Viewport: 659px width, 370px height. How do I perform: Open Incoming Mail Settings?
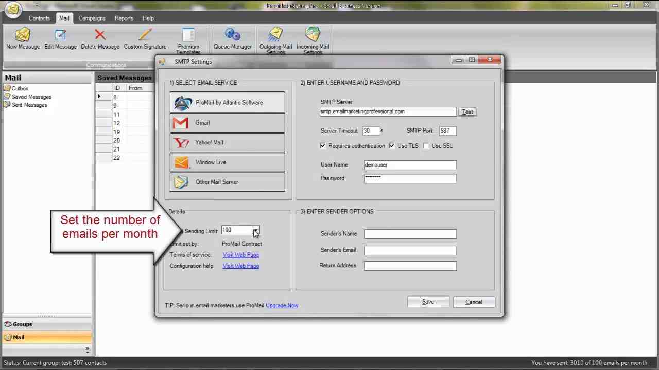pos(313,41)
